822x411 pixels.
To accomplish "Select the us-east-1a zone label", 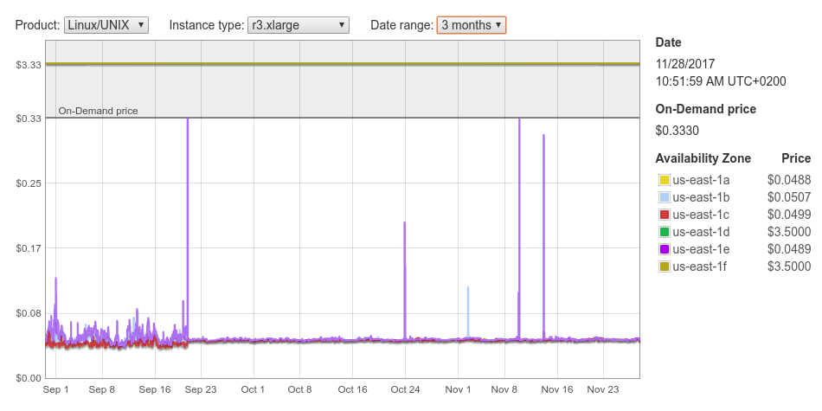I will point(701,180).
